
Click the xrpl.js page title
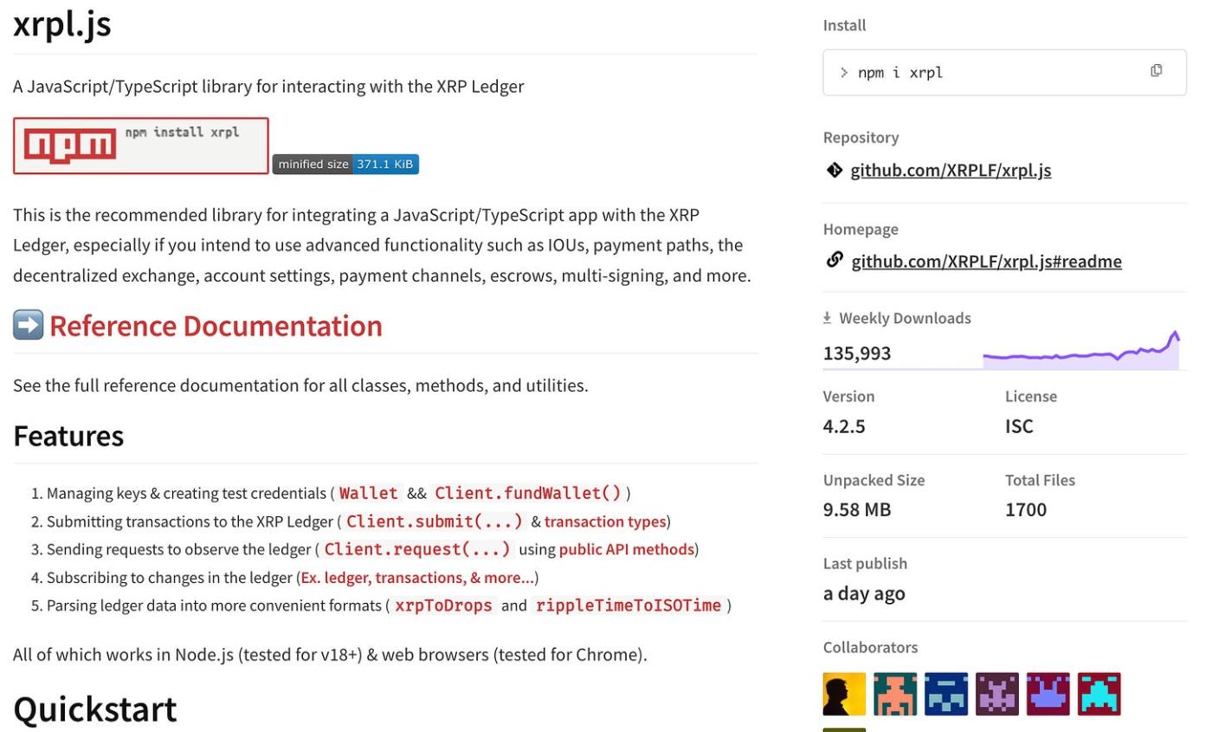[x=62, y=24]
